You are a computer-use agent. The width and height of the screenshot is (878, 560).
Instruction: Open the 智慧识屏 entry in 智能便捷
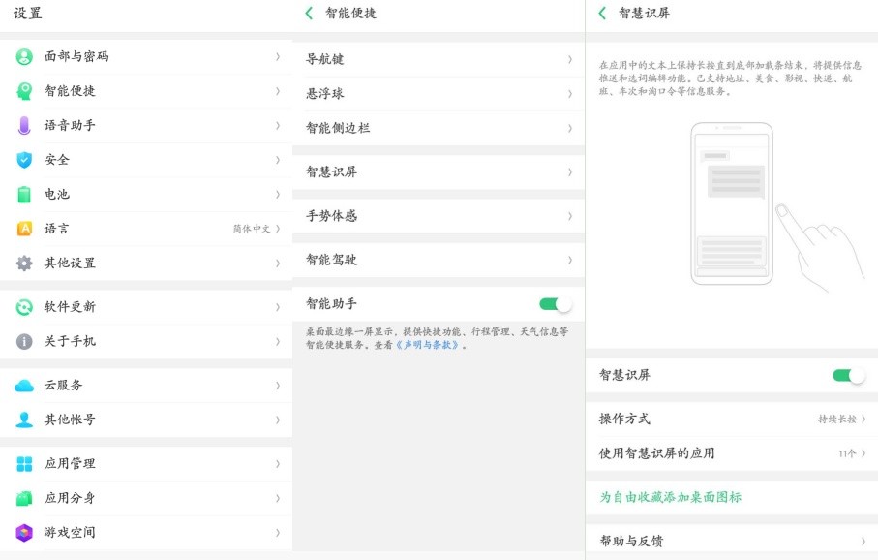click(x=439, y=172)
